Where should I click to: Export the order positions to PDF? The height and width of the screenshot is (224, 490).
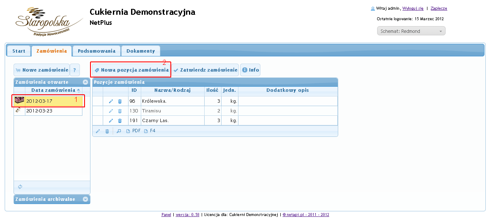point(134,131)
